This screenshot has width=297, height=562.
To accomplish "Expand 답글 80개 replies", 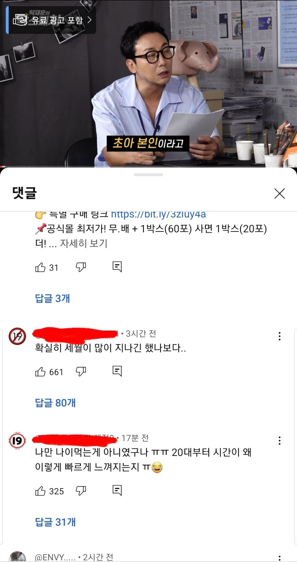I will 55,403.
